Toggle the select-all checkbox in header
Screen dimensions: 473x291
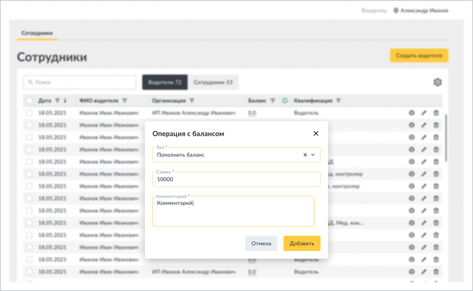(29, 101)
